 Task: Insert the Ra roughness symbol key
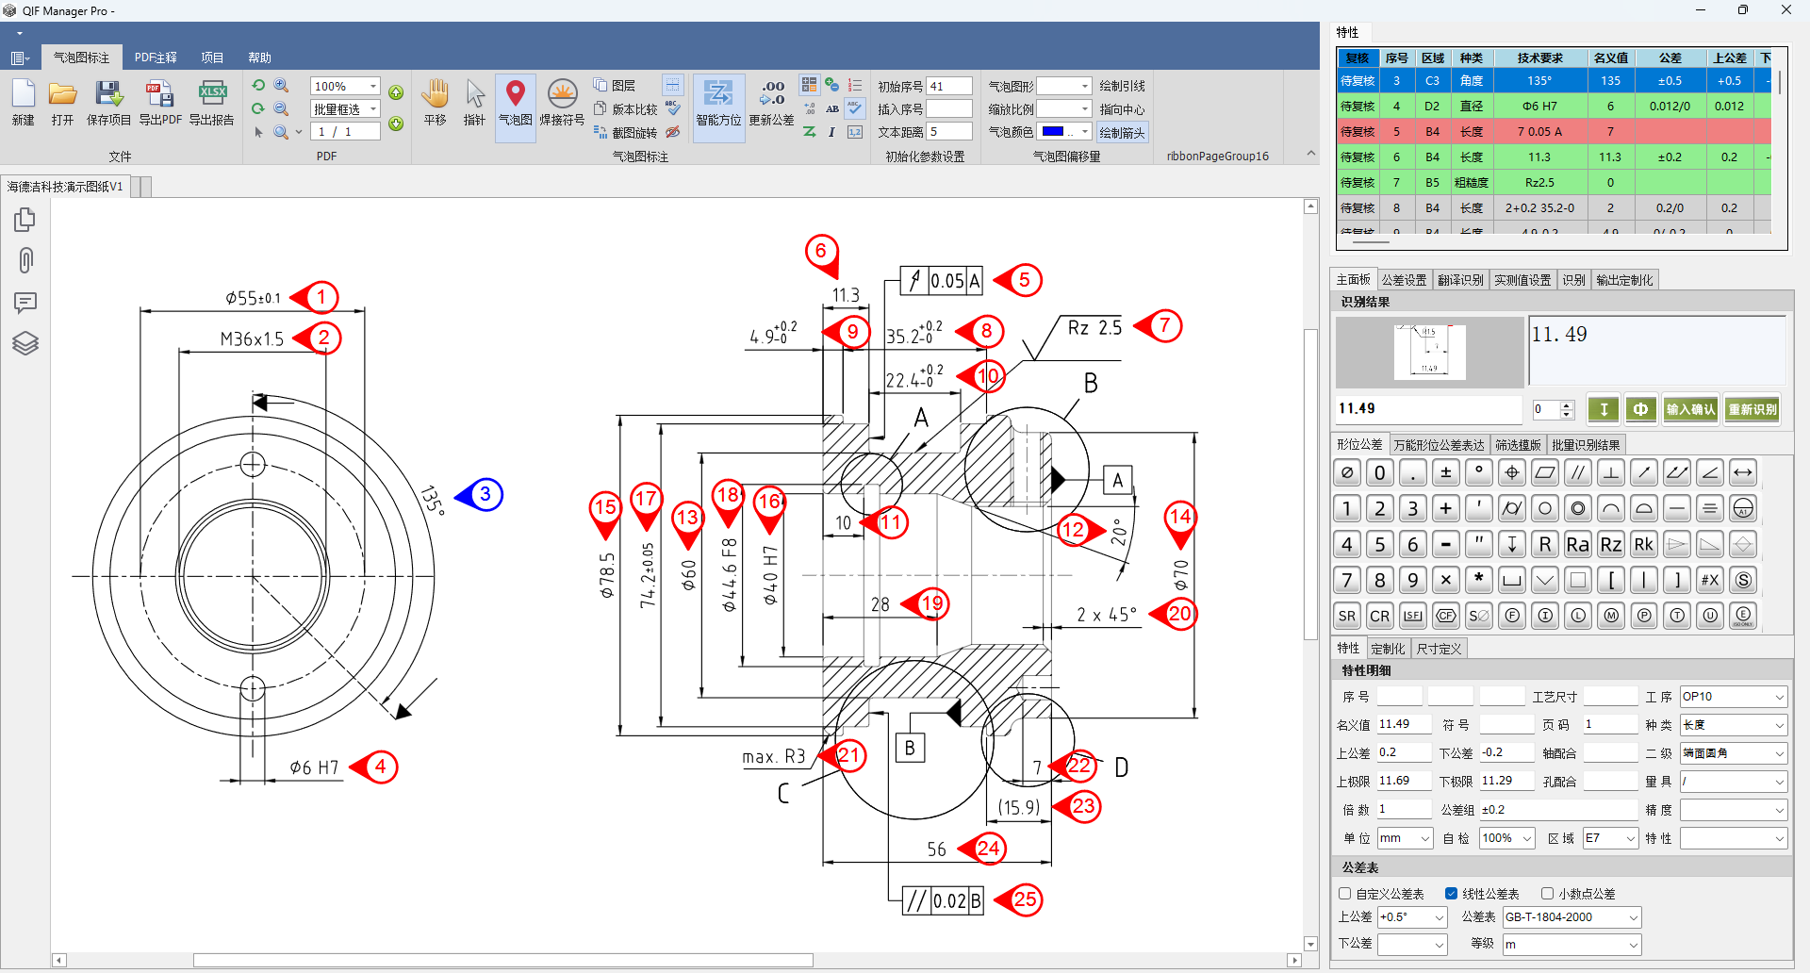(x=1577, y=544)
